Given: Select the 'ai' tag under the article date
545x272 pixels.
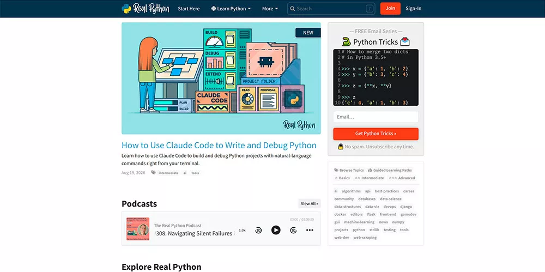Looking at the screenshot, I should coord(185,173).
